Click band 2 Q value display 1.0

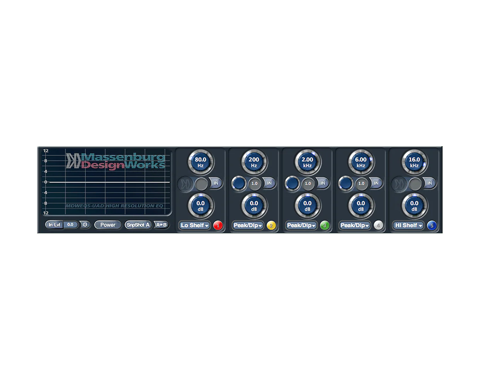point(255,184)
